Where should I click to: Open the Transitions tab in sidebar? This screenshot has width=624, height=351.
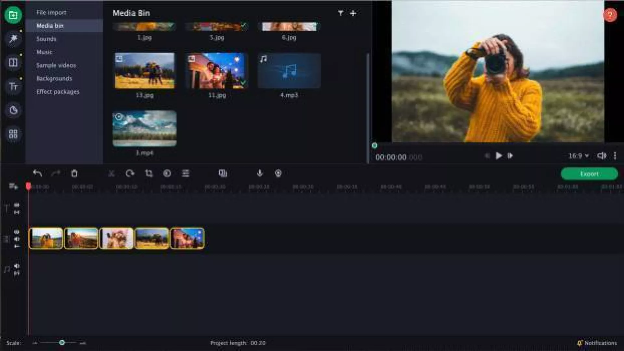(13, 62)
